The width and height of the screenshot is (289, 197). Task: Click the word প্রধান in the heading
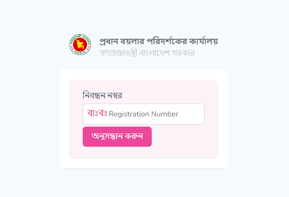108,42
